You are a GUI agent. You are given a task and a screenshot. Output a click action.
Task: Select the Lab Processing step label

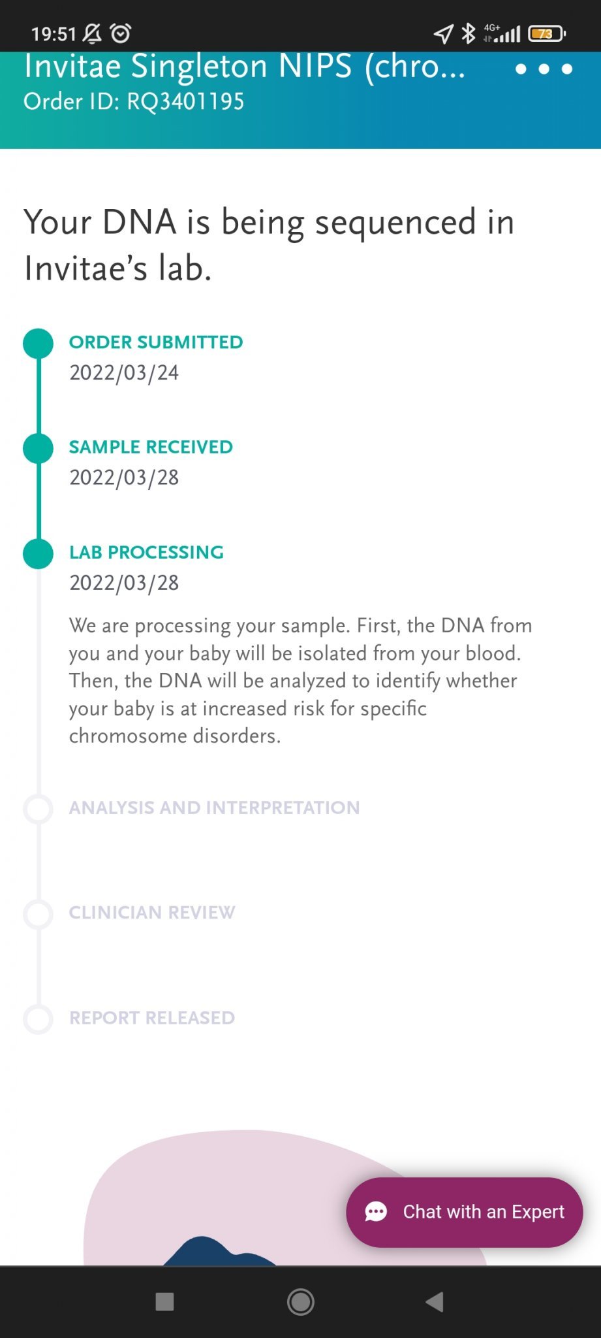point(146,553)
